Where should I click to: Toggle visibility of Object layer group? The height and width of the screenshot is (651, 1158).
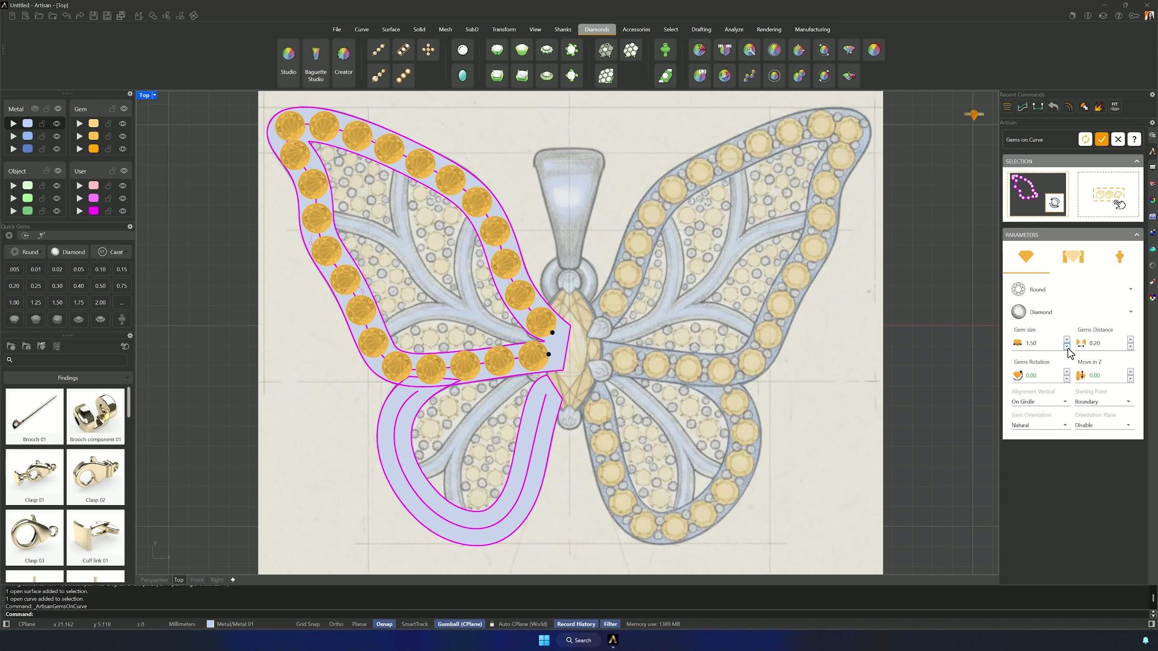[x=58, y=171]
